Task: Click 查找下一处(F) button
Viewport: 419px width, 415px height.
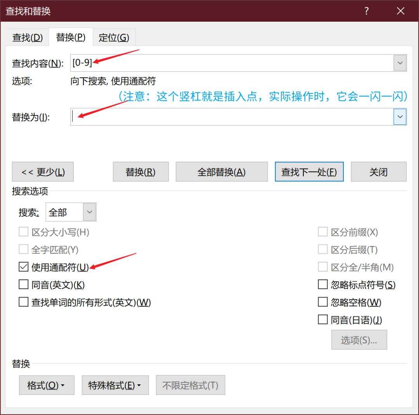Action: click(309, 172)
